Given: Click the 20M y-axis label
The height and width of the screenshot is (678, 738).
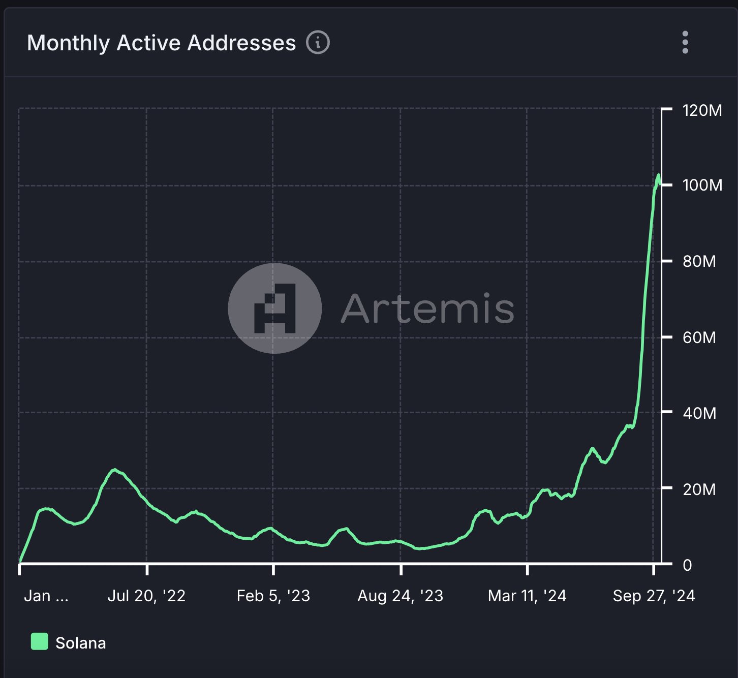Looking at the screenshot, I should coord(699,489).
